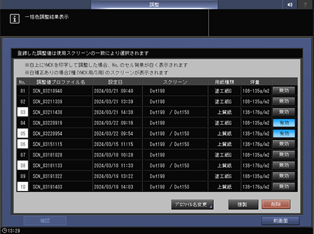314x234 pixels.
Task: Click profile name SCN_03211430
Action: (x=47, y=112)
